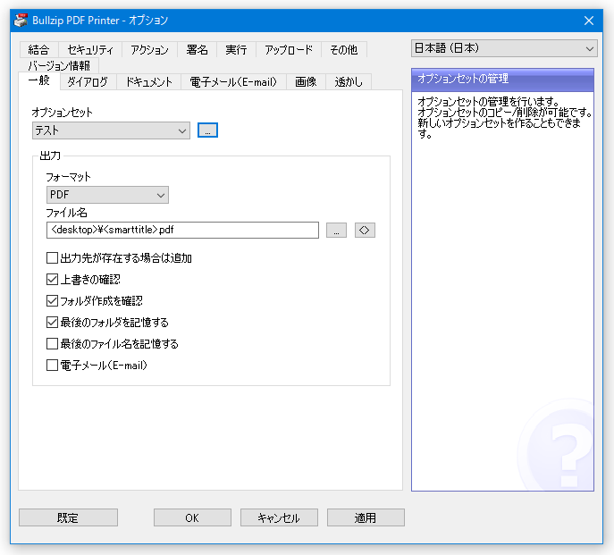Switch to the 結合 tab
Screen dimensions: 614x555
[38, 50]
